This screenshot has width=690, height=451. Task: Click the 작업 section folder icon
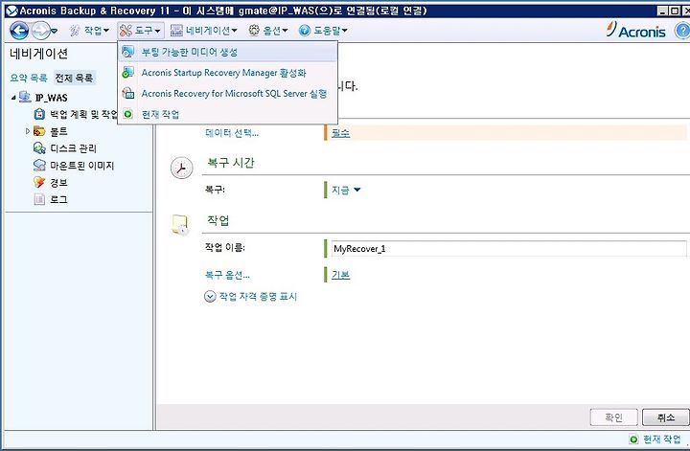[x=181, y=225]
